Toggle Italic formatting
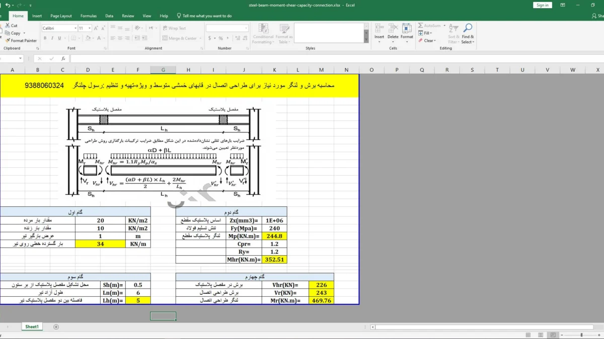 (x=52, y=38)
